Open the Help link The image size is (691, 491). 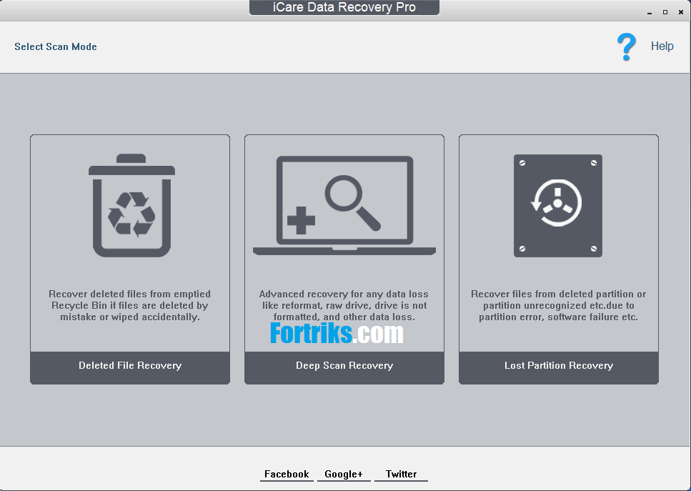tap(662, 46)
